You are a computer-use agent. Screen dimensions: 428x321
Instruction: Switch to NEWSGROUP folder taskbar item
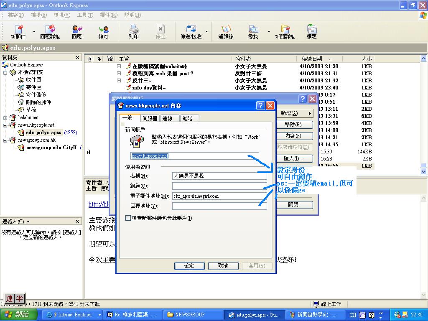pyautogui.click(x=193, y=315)
